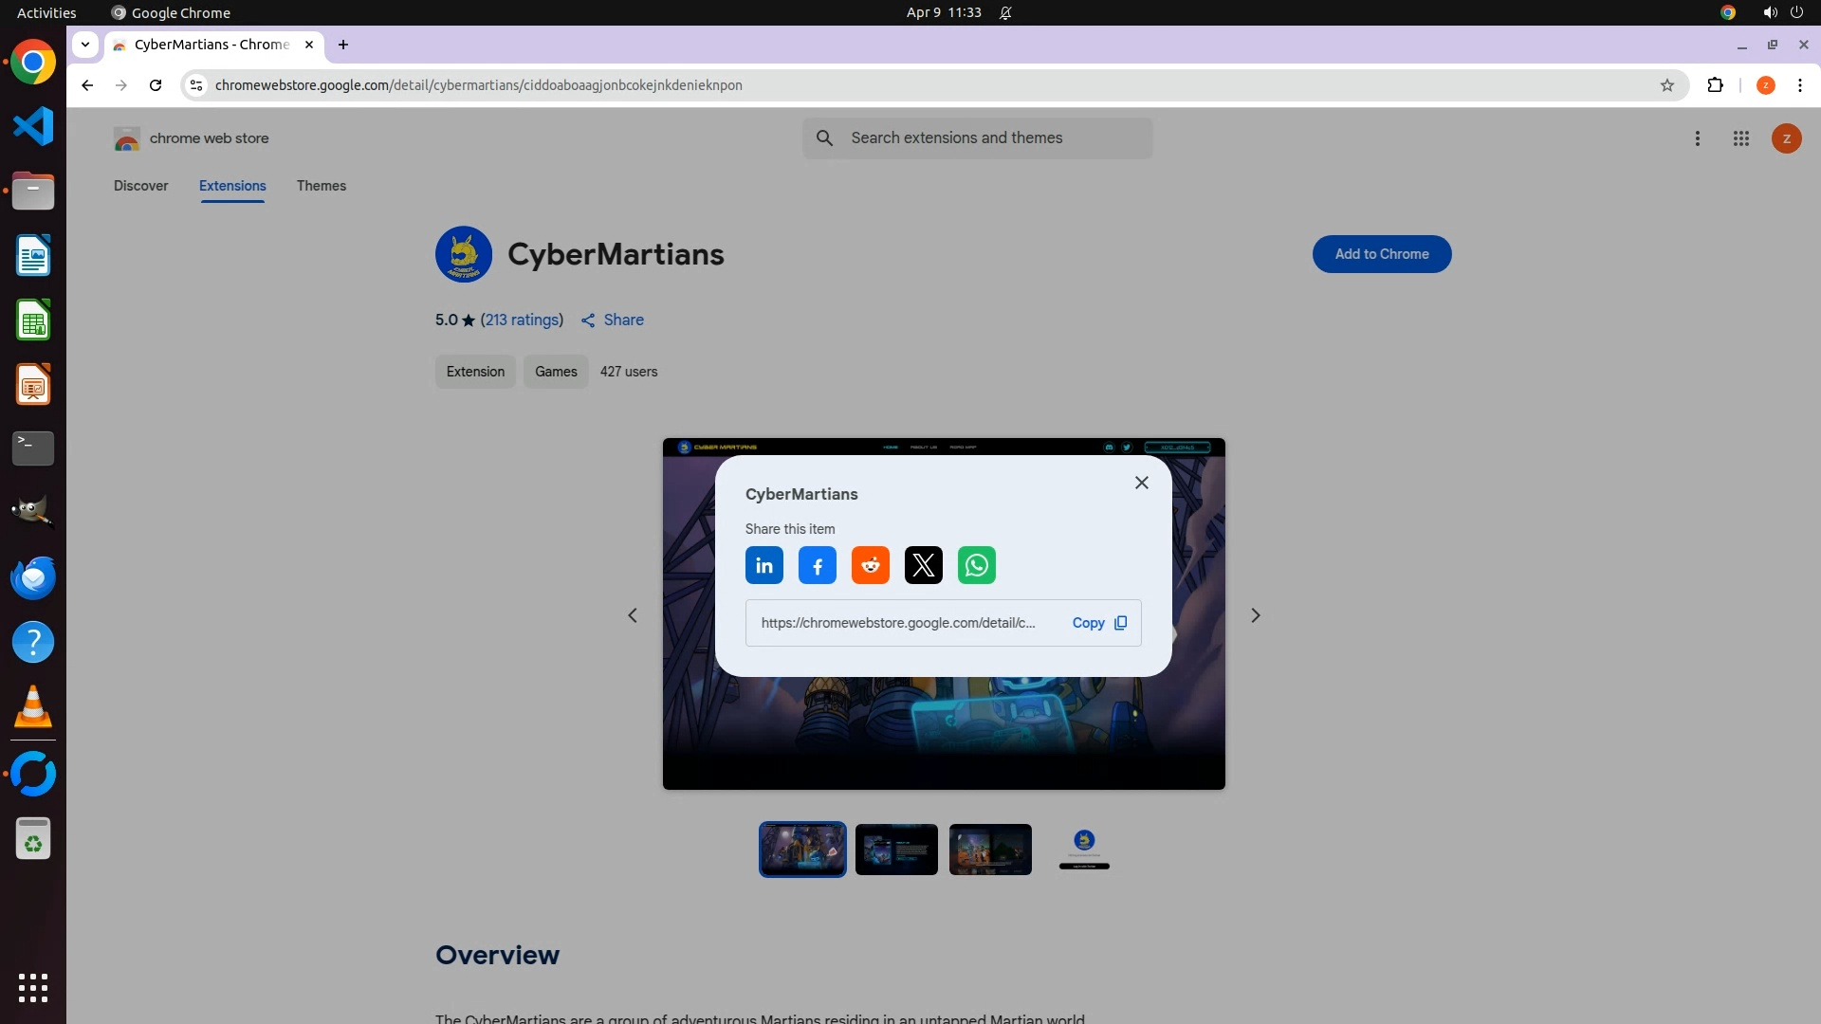Switch to the Themes tab
This screenshot has width=1821, height=1024.
[321, 186]
